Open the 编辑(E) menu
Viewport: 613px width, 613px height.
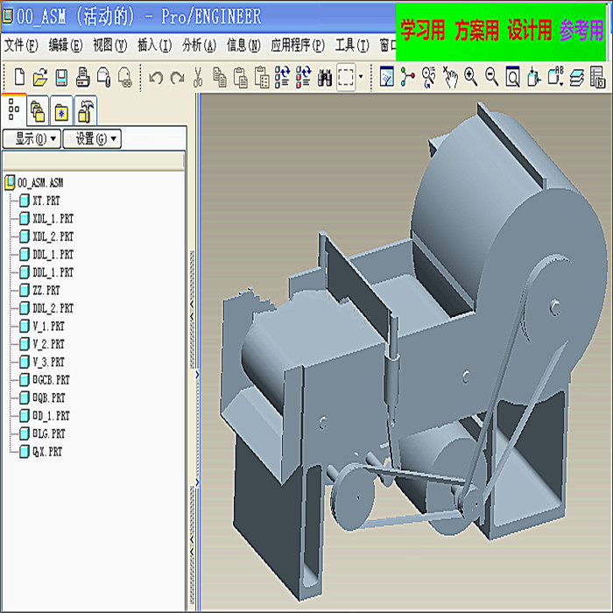pyautogui.click(x=66, y=46)
